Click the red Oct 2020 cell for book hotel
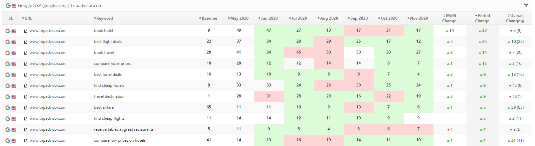535x146 pixels. coord(388,30)
